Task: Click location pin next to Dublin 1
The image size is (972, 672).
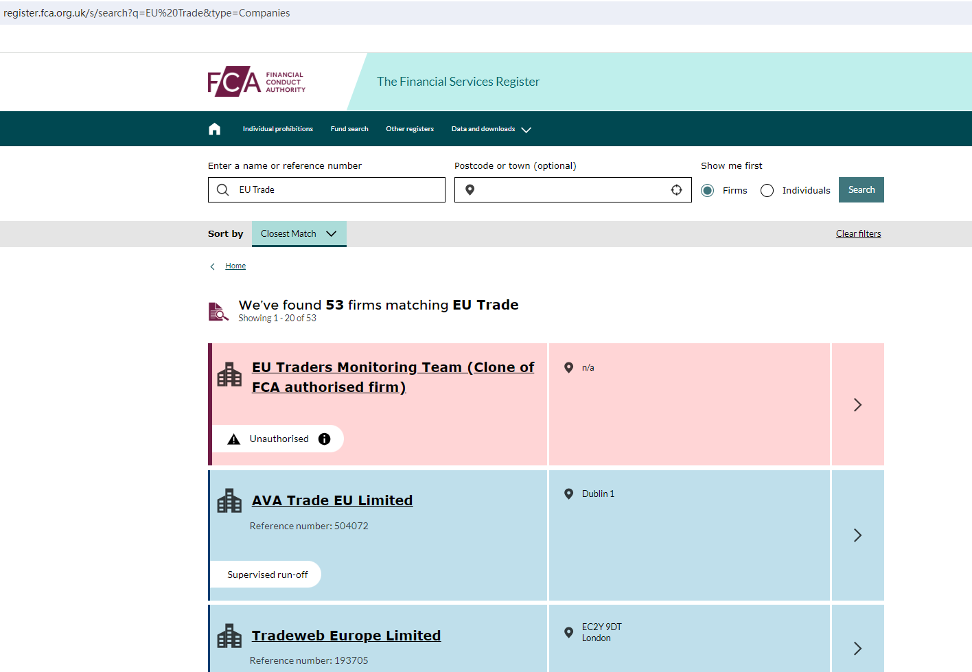Action: coord(568,494)
